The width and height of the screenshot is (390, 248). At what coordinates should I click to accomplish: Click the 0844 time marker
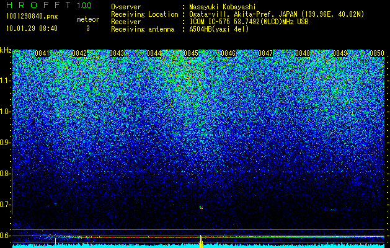[x=154, y=53]
